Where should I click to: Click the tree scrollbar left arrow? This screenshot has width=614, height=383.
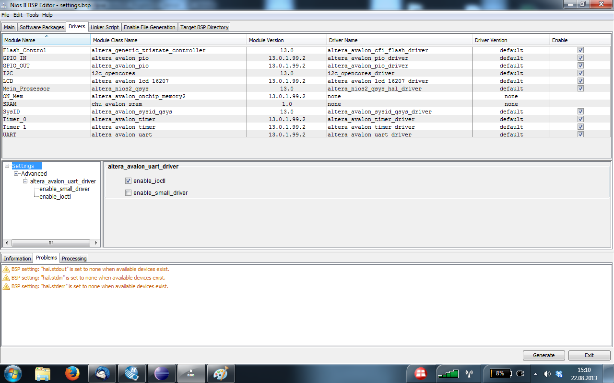[x=7, y=243]
